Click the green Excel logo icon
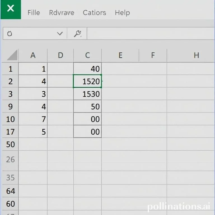 [x=11, y=9]
